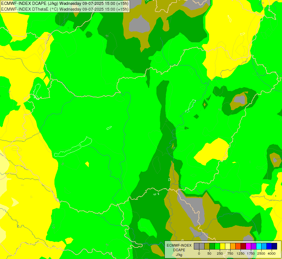Click the '750' legend value
282x259 pixels.
tap(230, 254)
